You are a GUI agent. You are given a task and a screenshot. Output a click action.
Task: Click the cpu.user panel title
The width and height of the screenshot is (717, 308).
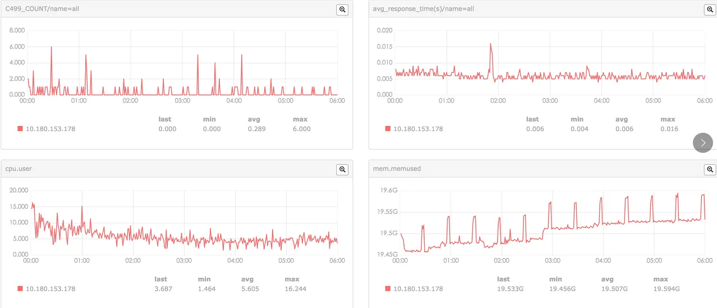pos(19,169)
